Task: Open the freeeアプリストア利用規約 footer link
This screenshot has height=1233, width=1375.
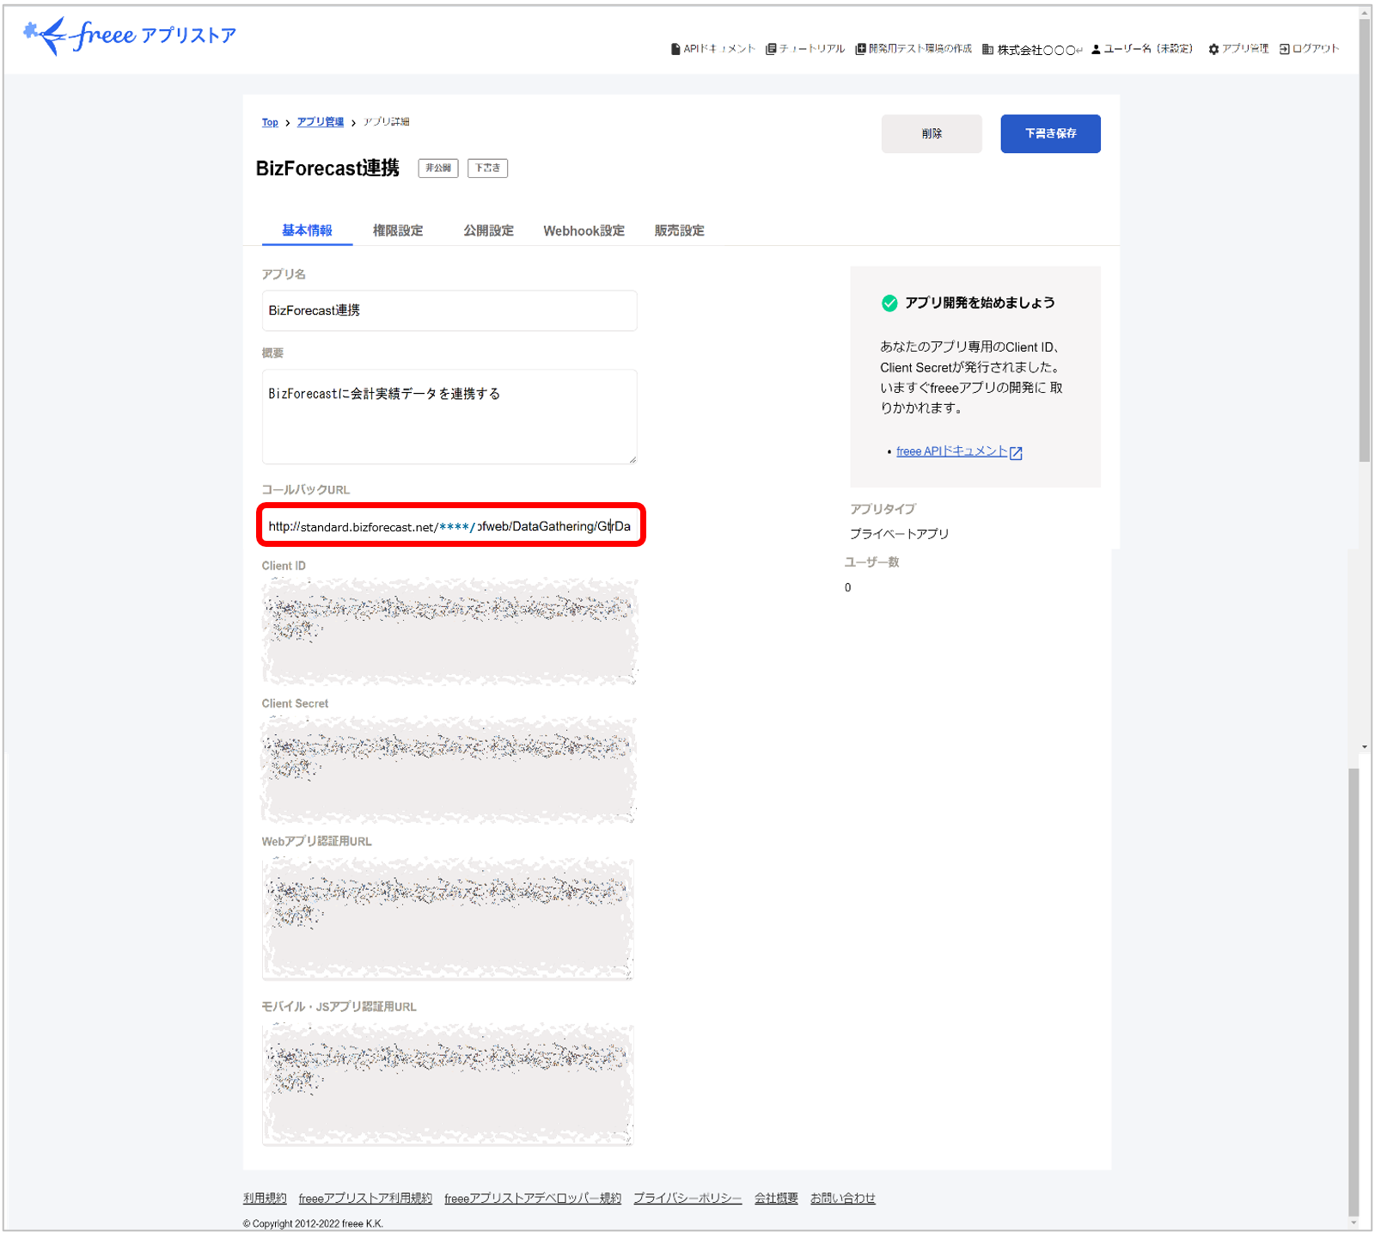Action: pyautogui.click(x=365, y=1198)
